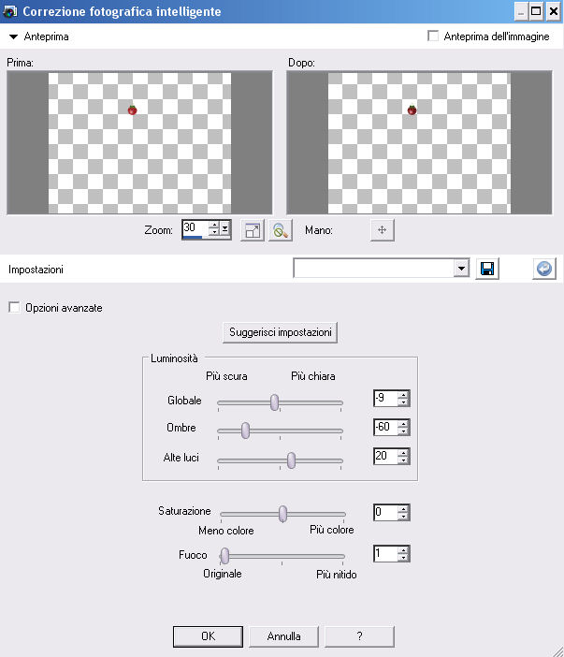Confirm with the OK button
The height and width of the screenshot is (657, 564).
(x=208, y=636)
